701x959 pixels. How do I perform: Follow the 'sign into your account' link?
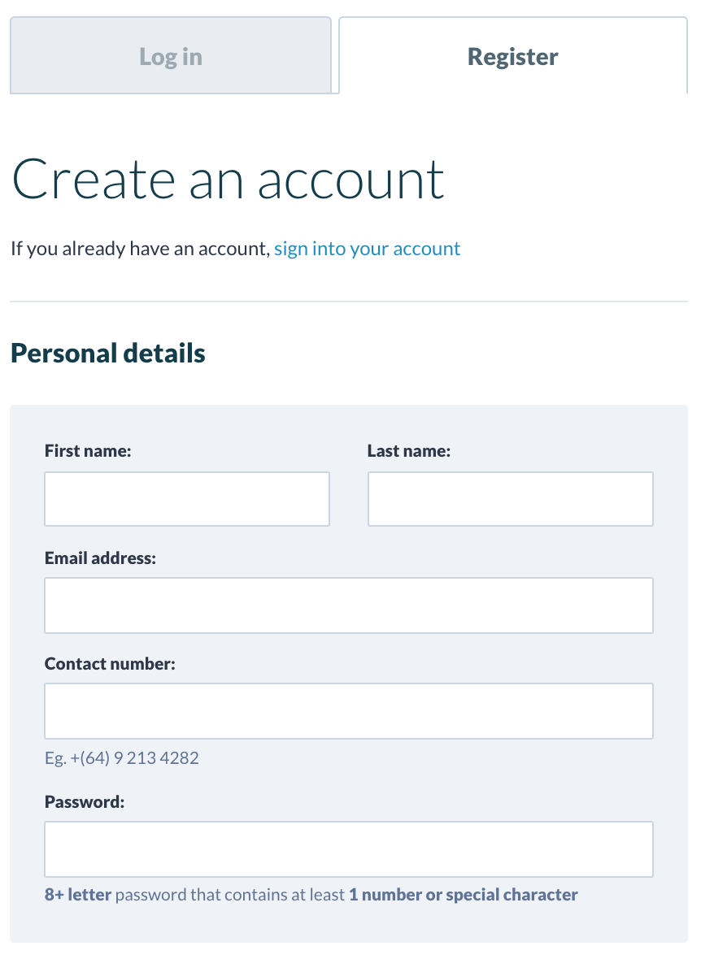coord(367,249)
